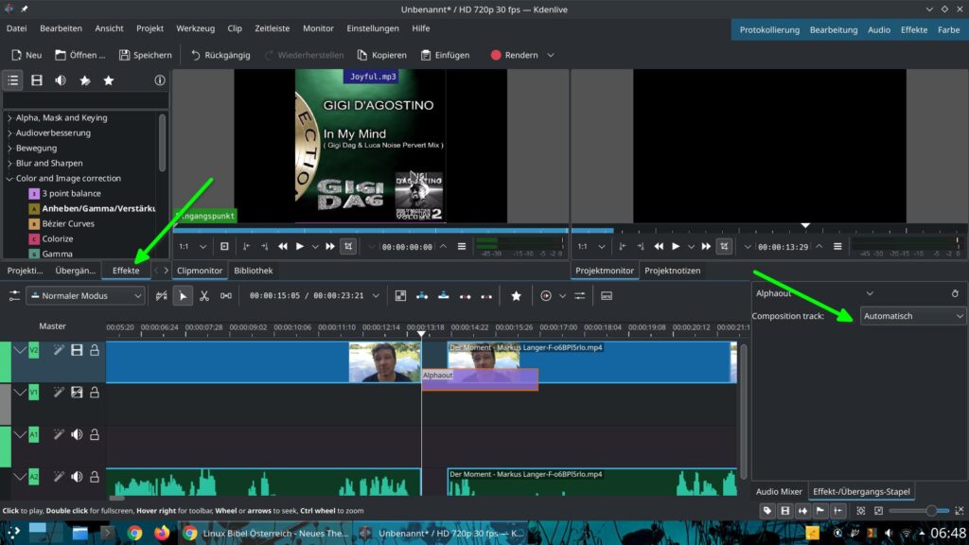Set zone in point in clip monitor
The height and width of the screenshot is (545, 969).
(x=247, y=247)
